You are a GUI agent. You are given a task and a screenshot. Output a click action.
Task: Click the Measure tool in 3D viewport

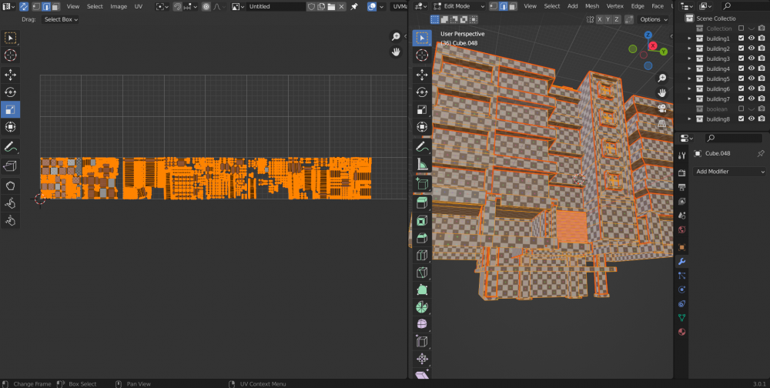(422, 164)
